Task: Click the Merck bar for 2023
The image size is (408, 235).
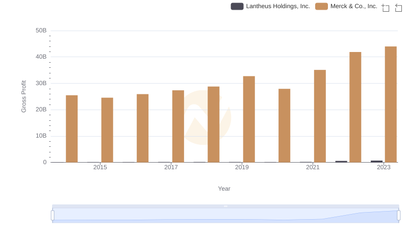Action: click(x=391, y=104)
